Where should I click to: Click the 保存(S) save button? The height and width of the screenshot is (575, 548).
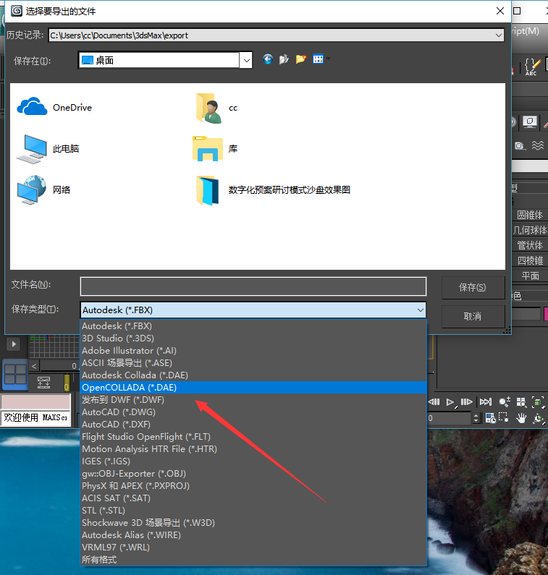[x=473, y=288]
